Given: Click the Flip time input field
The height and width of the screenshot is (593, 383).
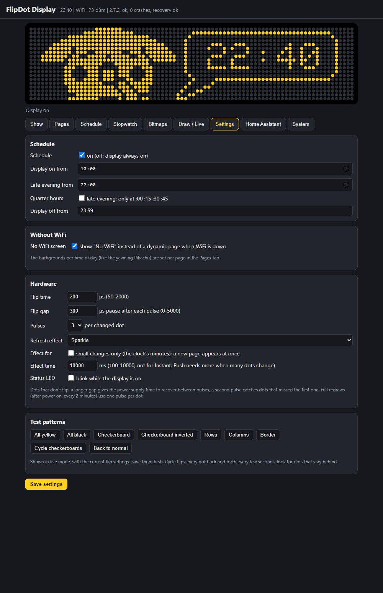Looking at the screenshot, I should (82, 297).
